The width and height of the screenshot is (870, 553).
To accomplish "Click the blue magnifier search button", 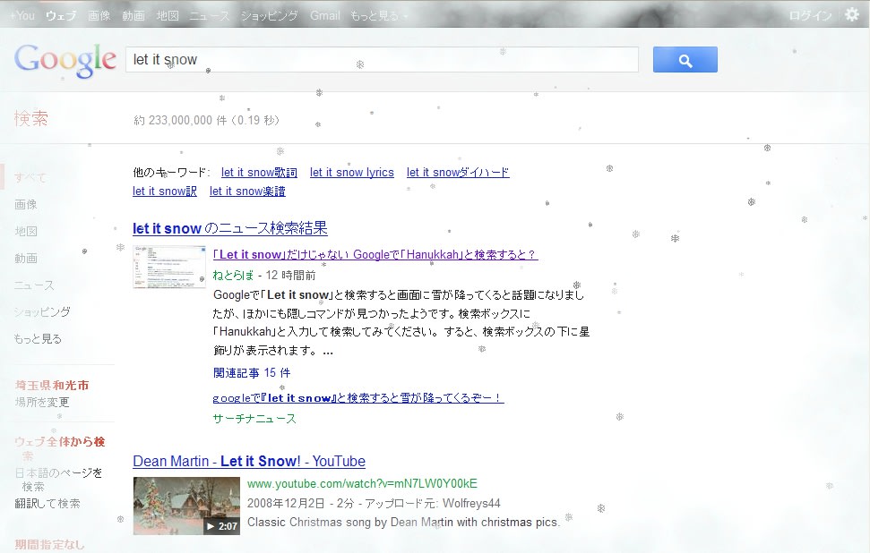I will click(x=685, y=60).
